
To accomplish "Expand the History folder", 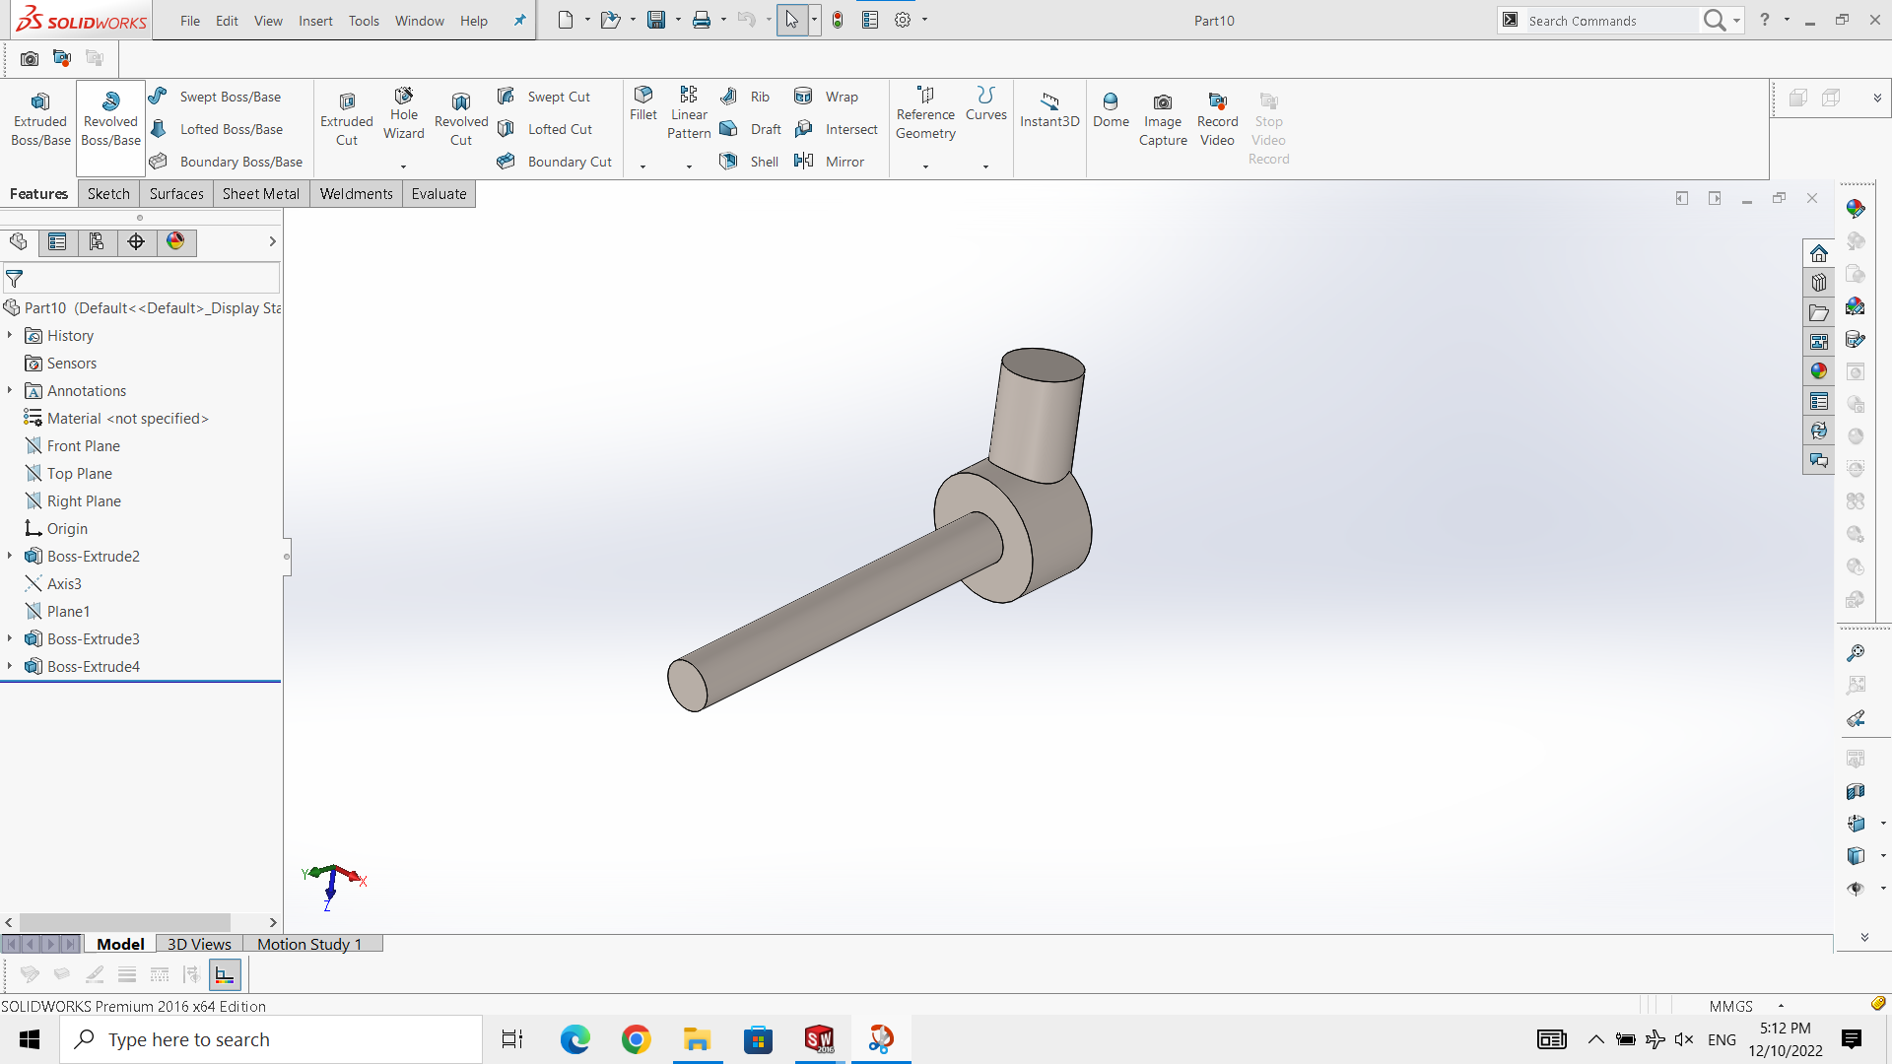I will pos(10,336).
